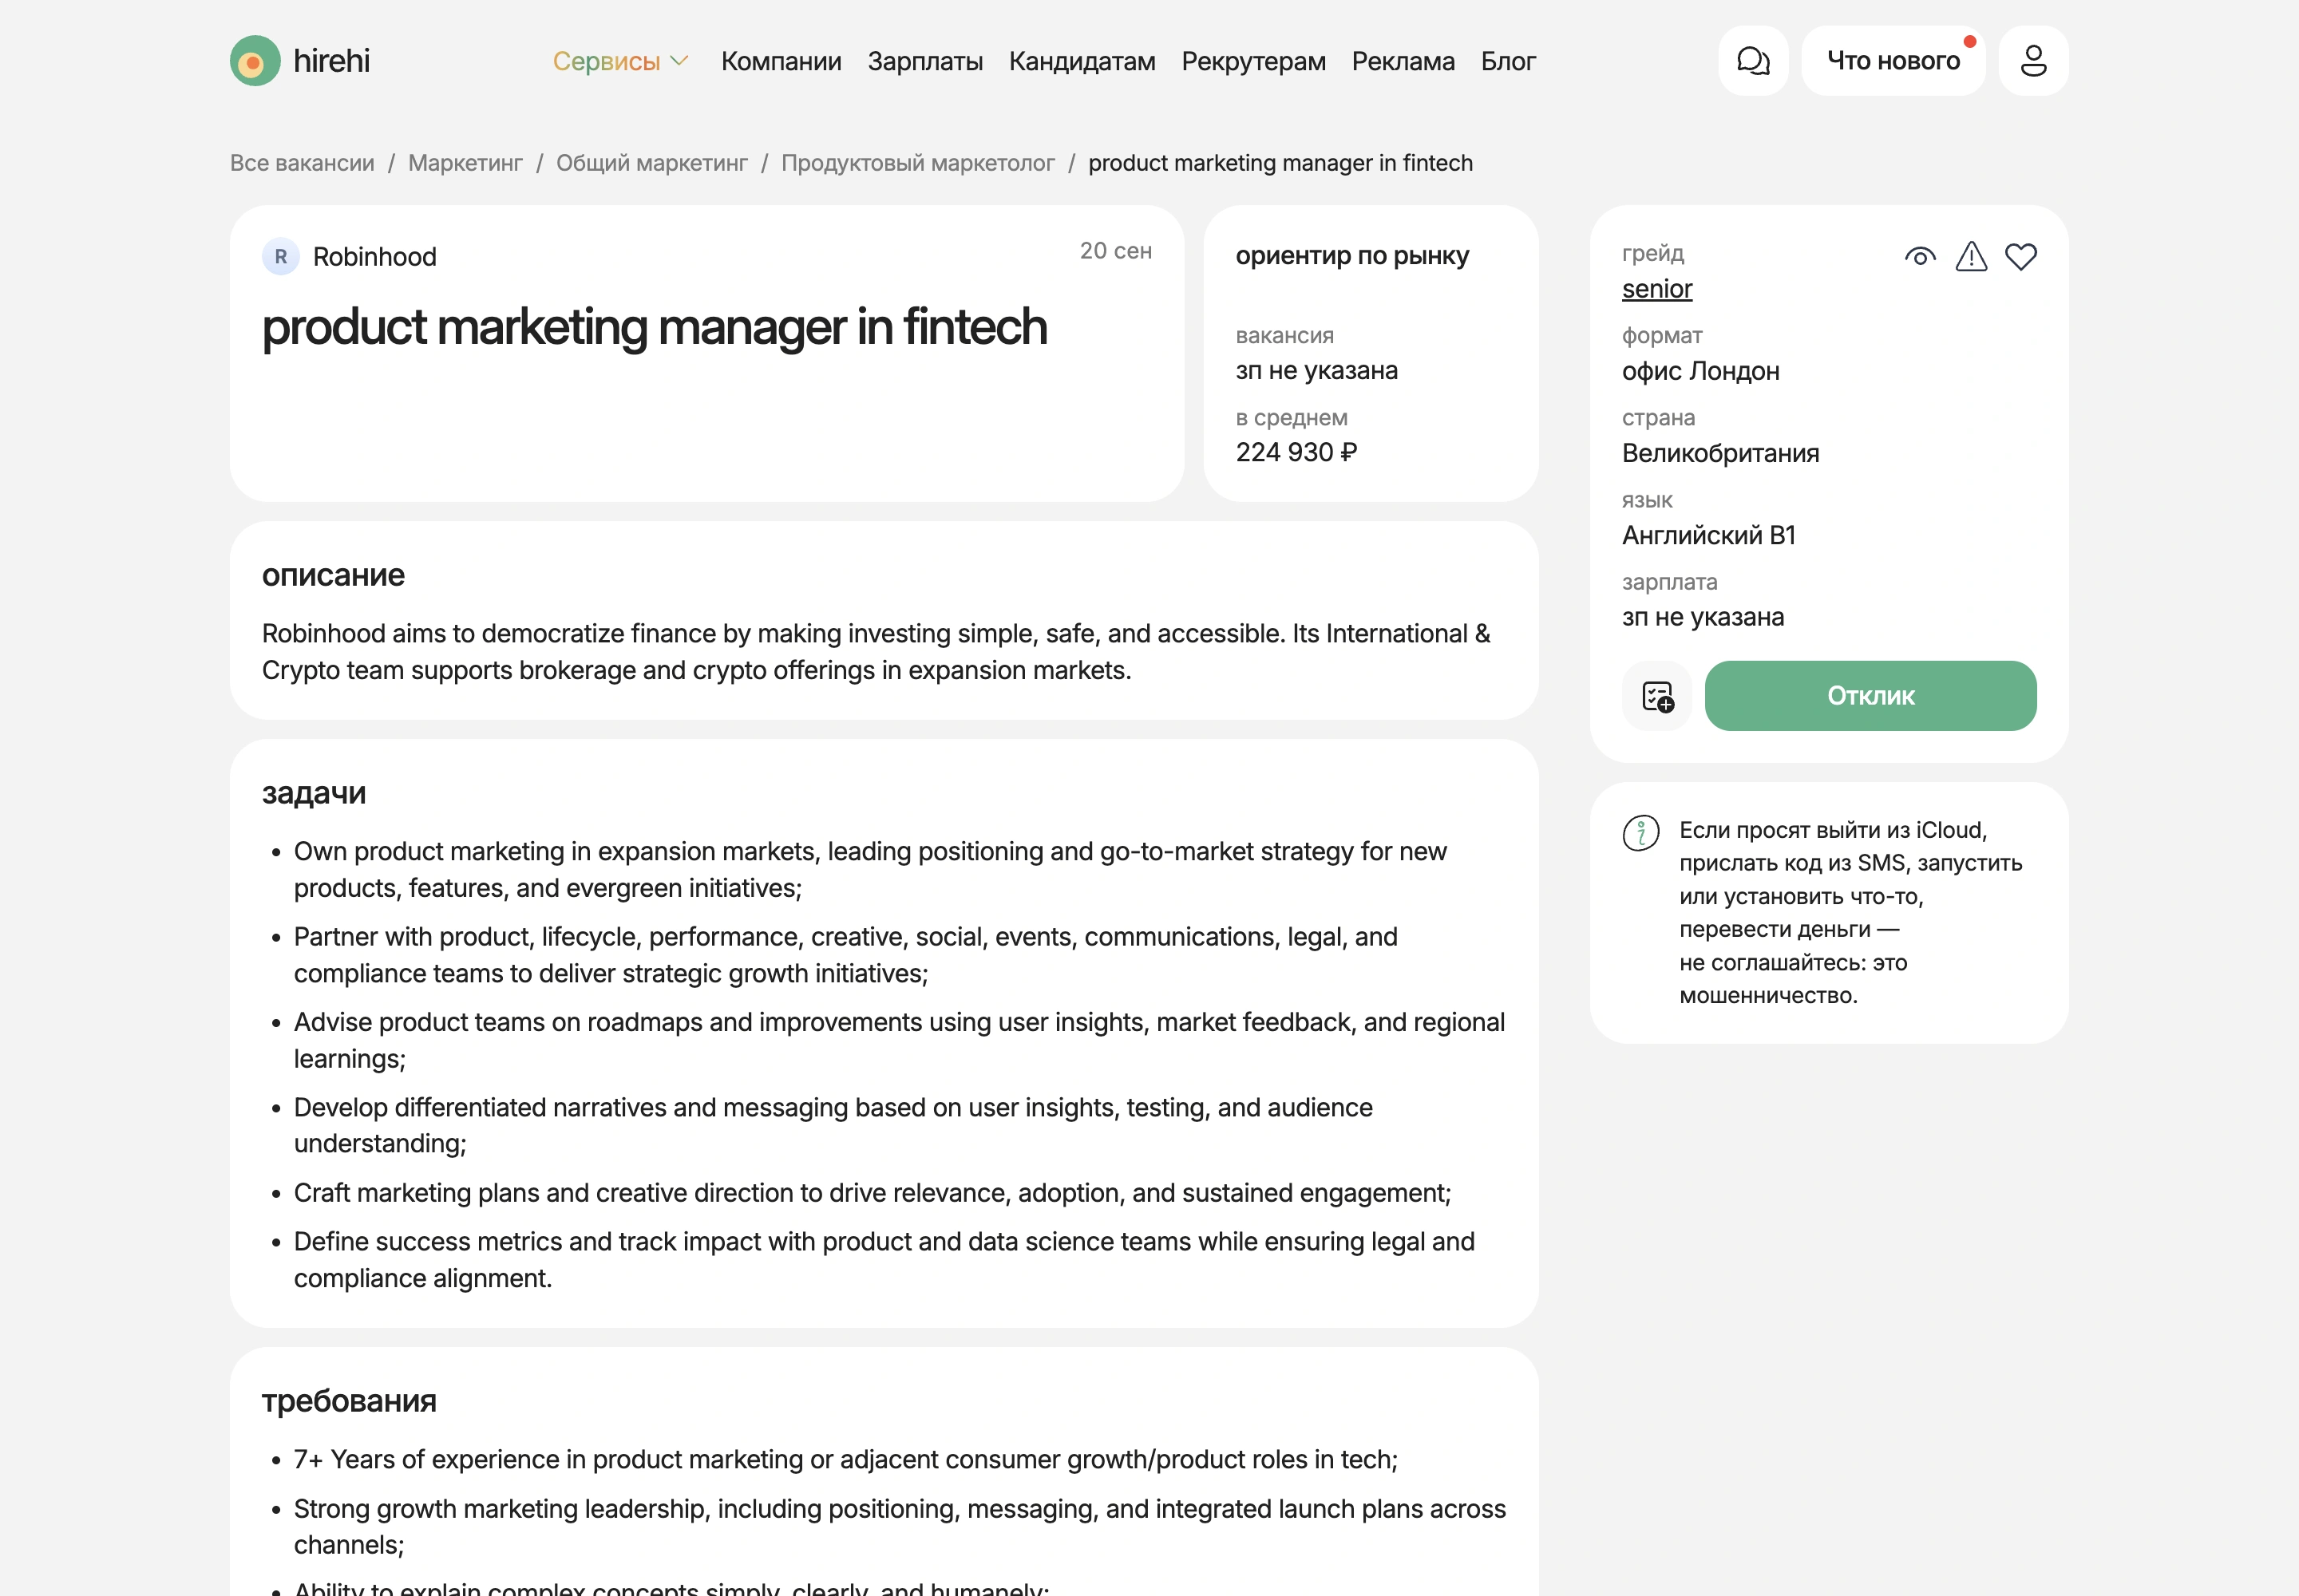Go to Зарплаты section
The height and width of the screenshot is (1596, 2299).
tap(925, 61)
